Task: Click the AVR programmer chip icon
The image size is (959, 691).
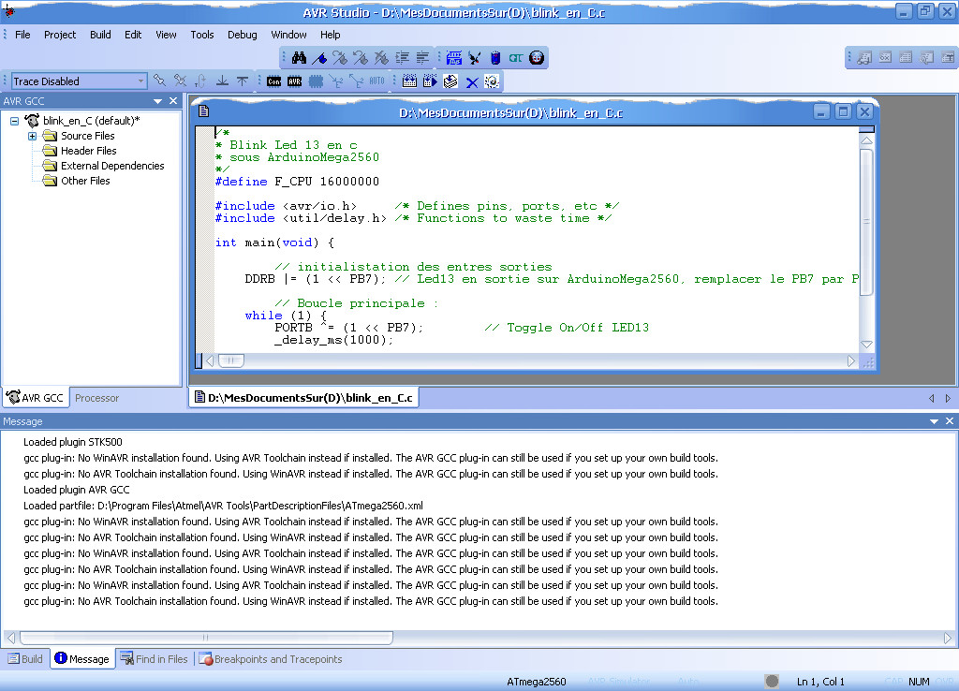Action: pos(294,81)
